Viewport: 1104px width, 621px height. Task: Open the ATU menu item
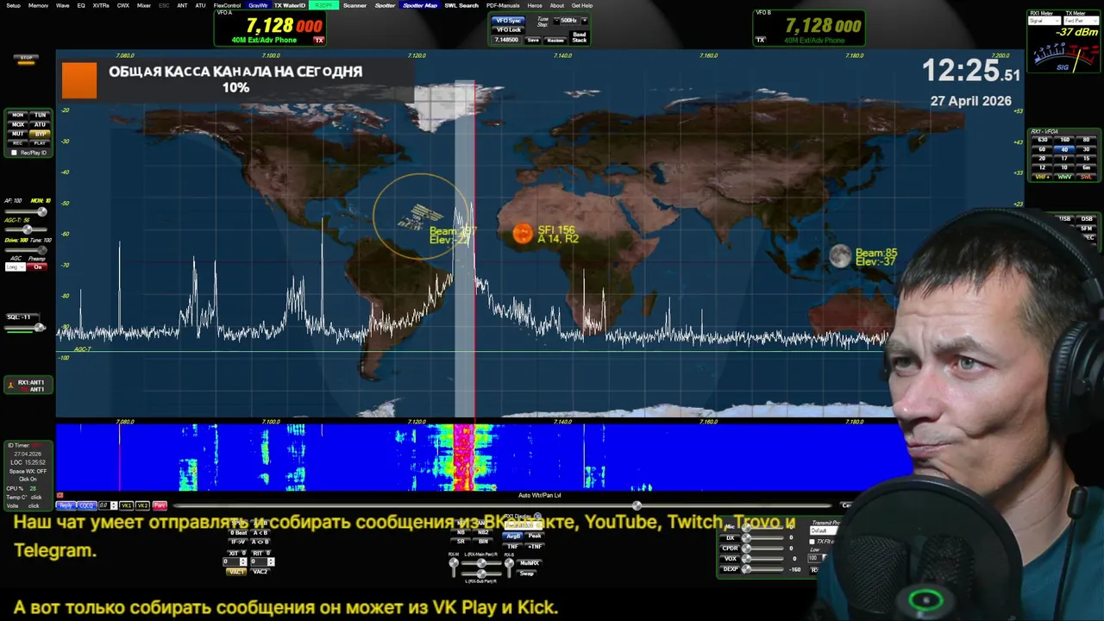point(200,5)
